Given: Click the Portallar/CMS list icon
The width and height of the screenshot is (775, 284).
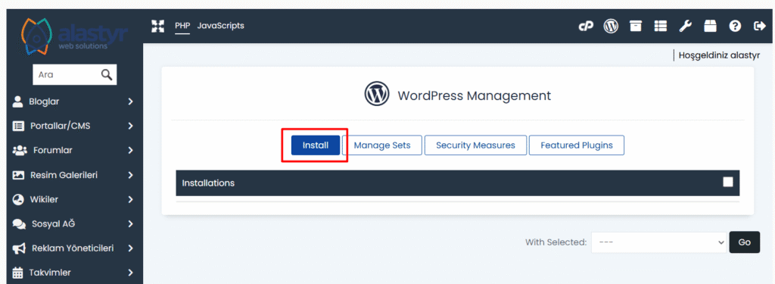Looking at the screenshot, I should (18, 126).
